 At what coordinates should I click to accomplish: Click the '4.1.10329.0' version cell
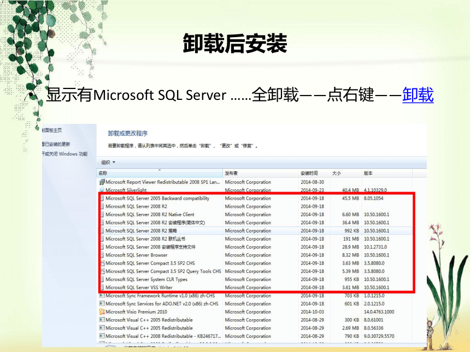[375, 190]
